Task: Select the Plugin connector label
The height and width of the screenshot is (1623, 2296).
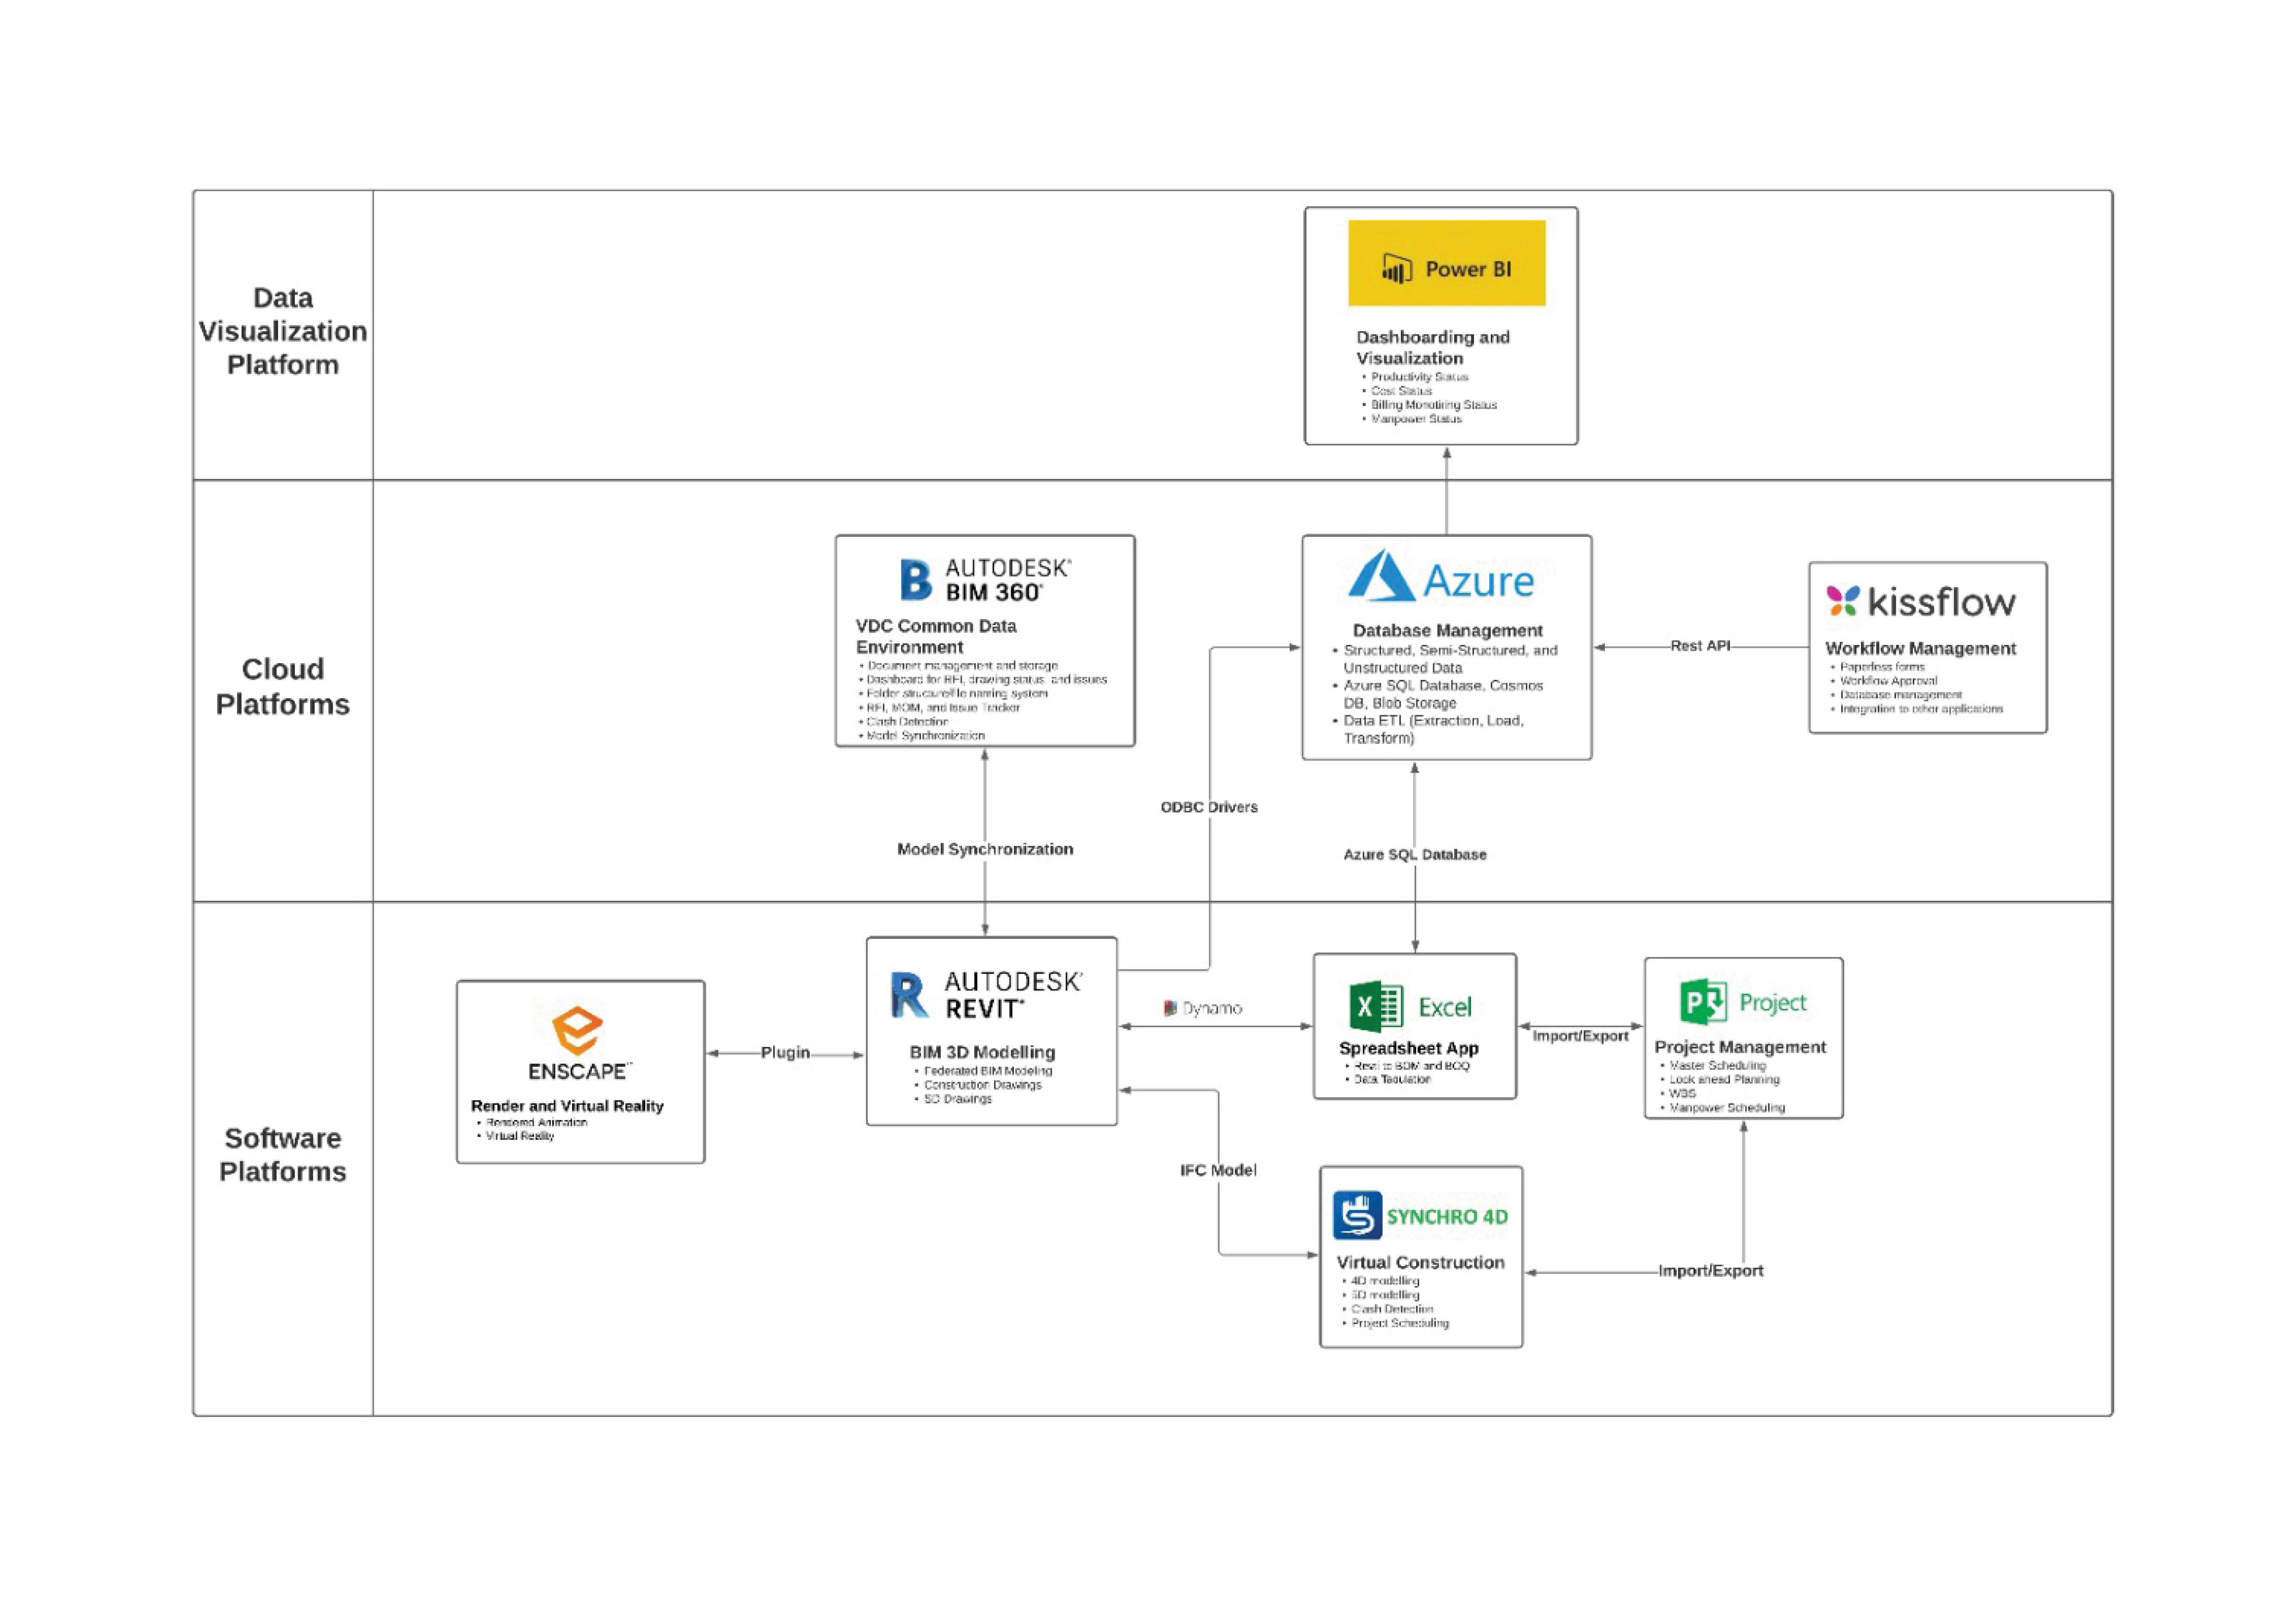Action: tap(785, 1053)
